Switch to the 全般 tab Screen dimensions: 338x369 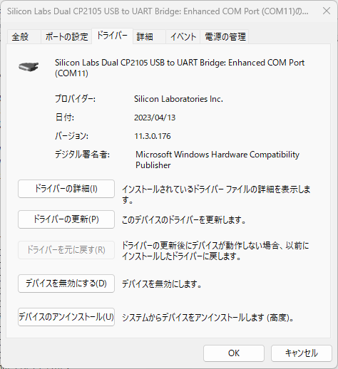tap(24, 37)
